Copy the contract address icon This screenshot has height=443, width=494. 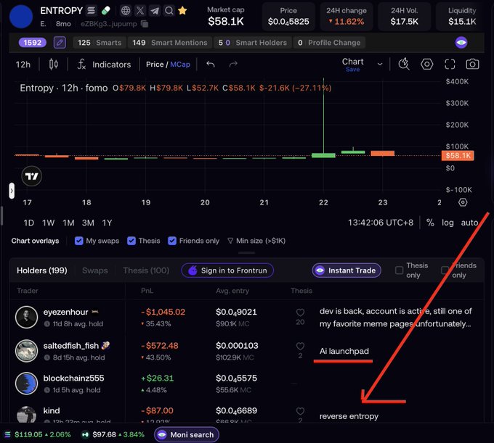click(x=145, y=24)
